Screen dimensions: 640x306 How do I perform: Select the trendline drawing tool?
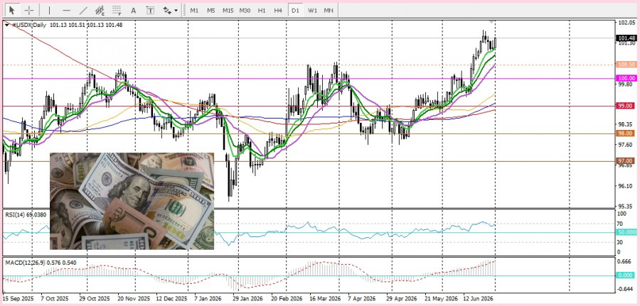click(83, 11)
